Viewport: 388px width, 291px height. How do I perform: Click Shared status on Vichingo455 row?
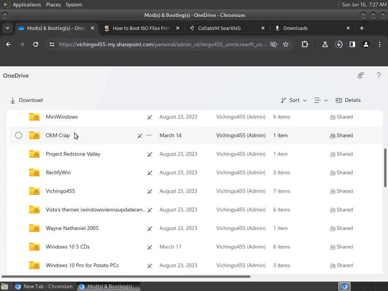pyautogui.click(x=341, y=191)
